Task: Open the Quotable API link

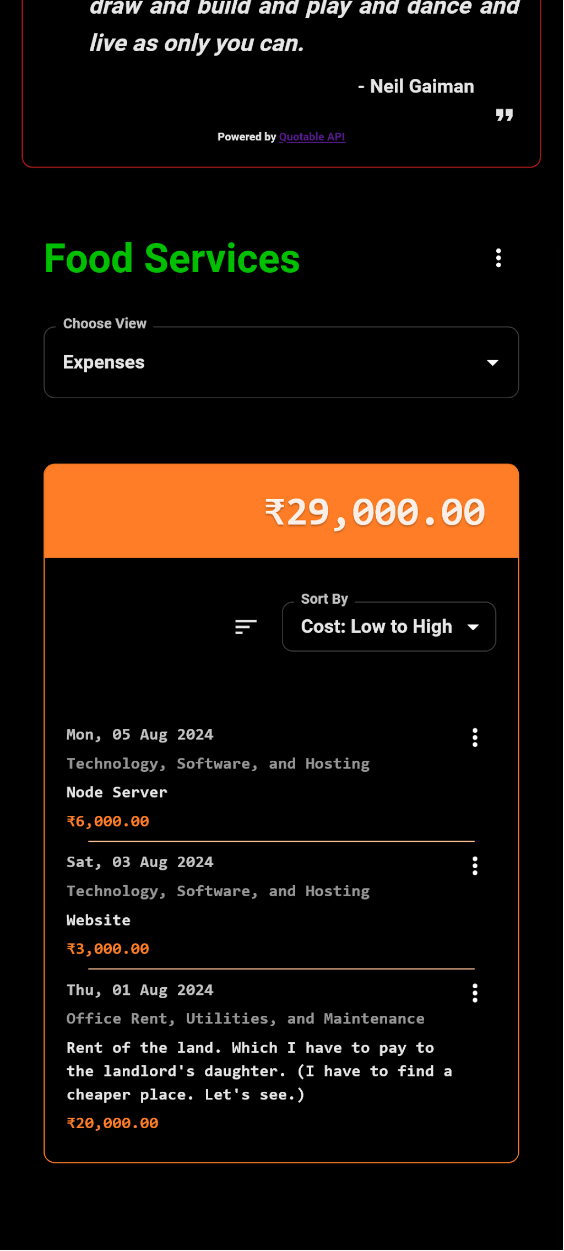Action: pyautogui.click(x=312, y=137)
